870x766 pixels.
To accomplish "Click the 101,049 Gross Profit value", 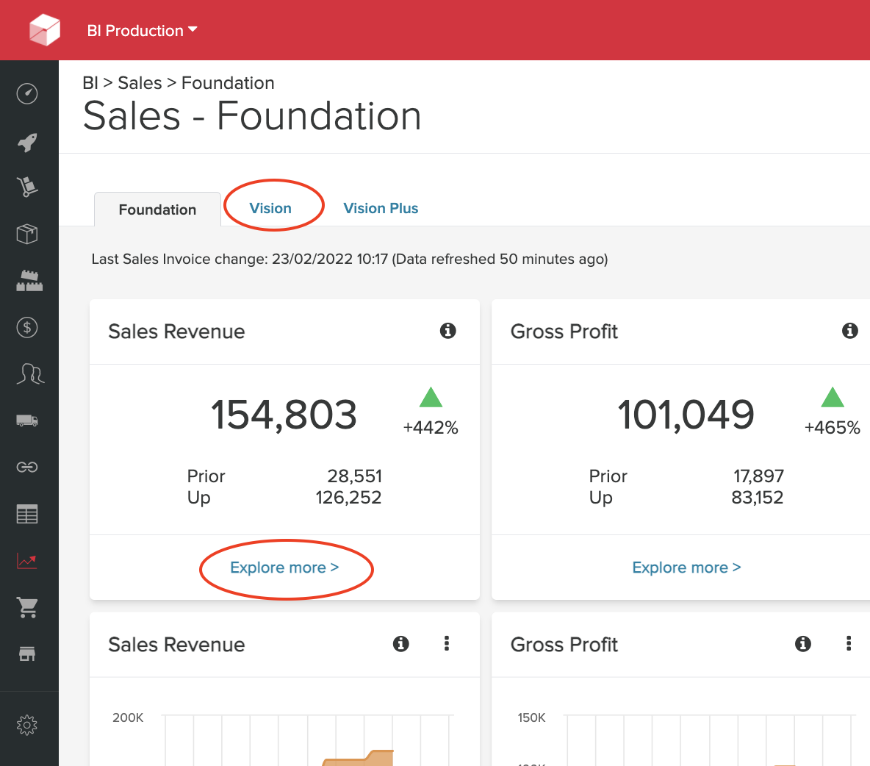I will click(686, 415).
